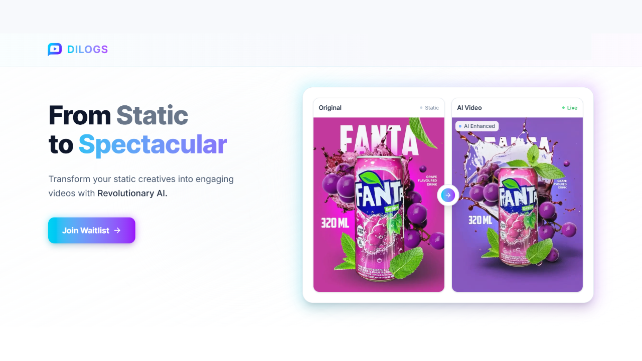Click the Join Waitlist button

click(92, 230)
